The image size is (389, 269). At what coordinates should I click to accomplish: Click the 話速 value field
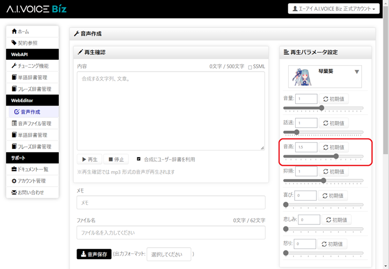(306, 123)
